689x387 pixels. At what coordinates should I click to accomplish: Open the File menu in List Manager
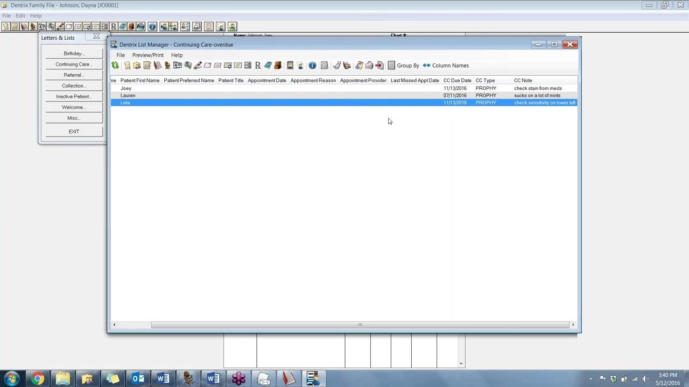coord(121,55)
